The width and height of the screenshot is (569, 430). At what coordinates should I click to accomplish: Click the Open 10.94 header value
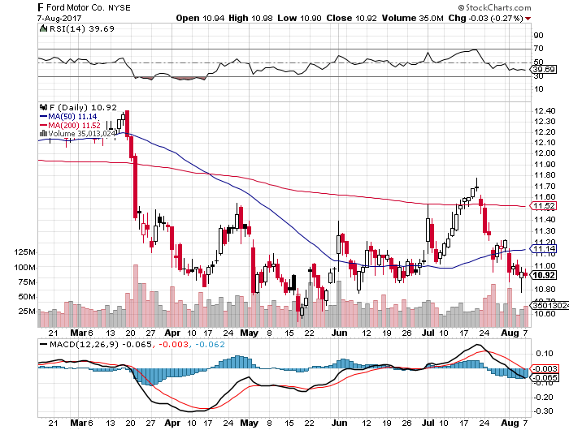[x=200, y=18]
